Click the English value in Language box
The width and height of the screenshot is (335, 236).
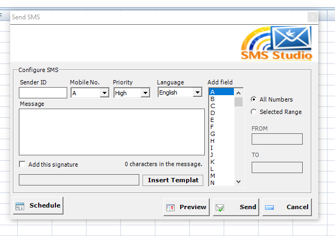click(x=168, y=92)
